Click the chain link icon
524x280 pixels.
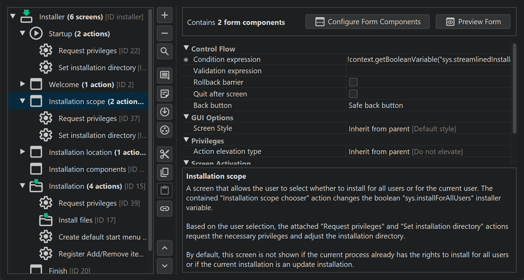point(165,208)
